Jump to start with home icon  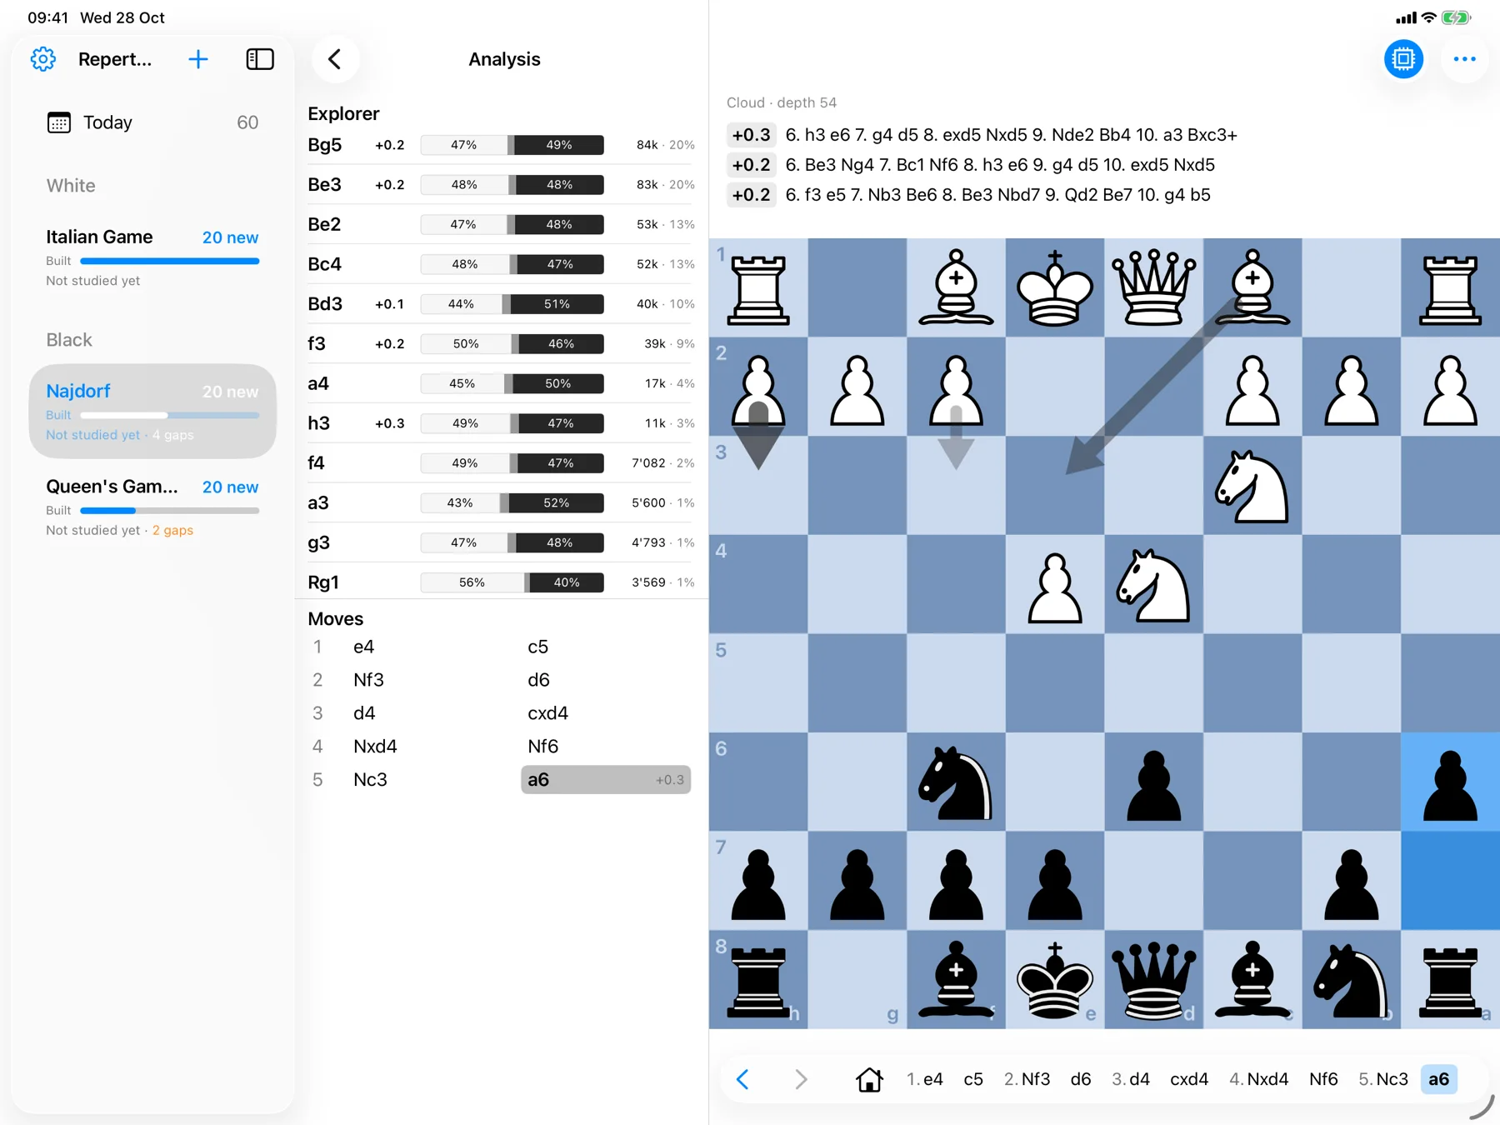point(869,1079)
